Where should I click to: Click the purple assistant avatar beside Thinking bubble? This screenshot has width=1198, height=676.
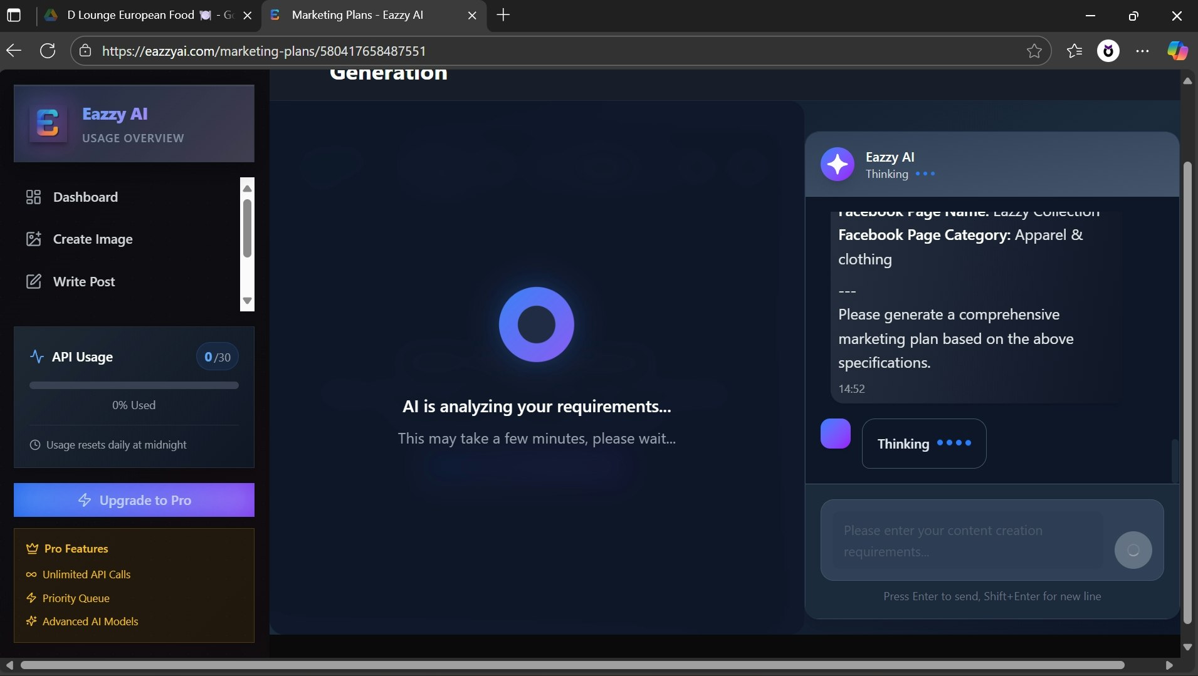pyautogui.click(x=836, y=434)
